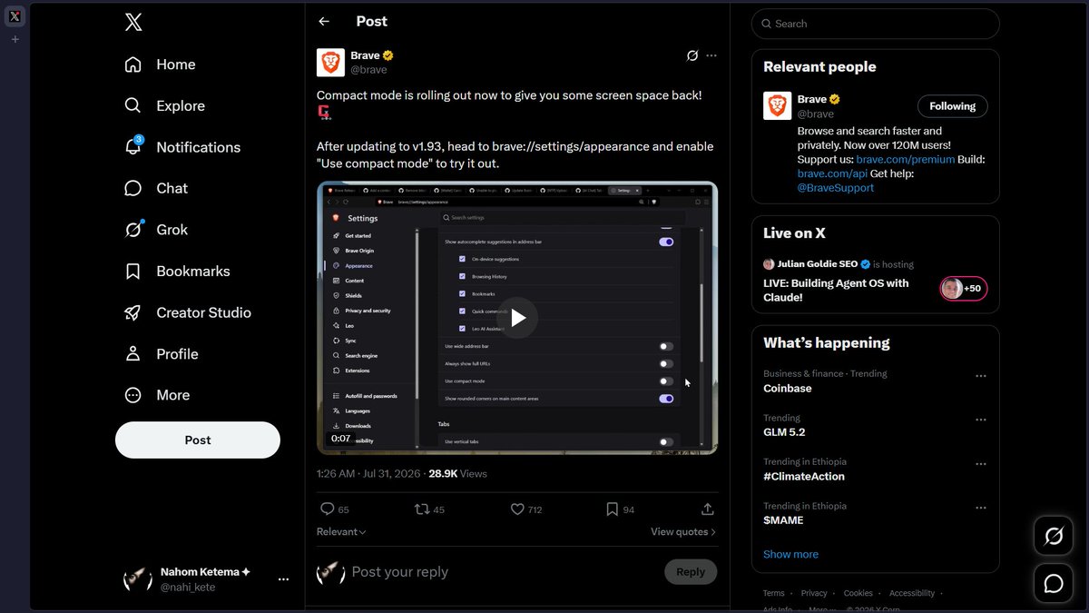The height and width of the screenshot is (613, 1089).
Task: Open the @BraveSupport mention
Action: click(836, 188)
